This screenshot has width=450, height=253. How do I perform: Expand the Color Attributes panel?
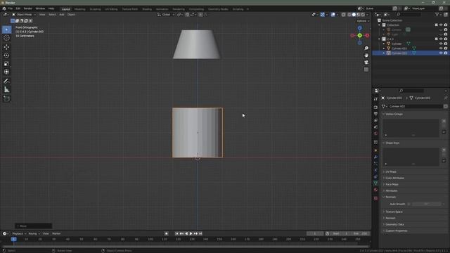tap(394, 178)
